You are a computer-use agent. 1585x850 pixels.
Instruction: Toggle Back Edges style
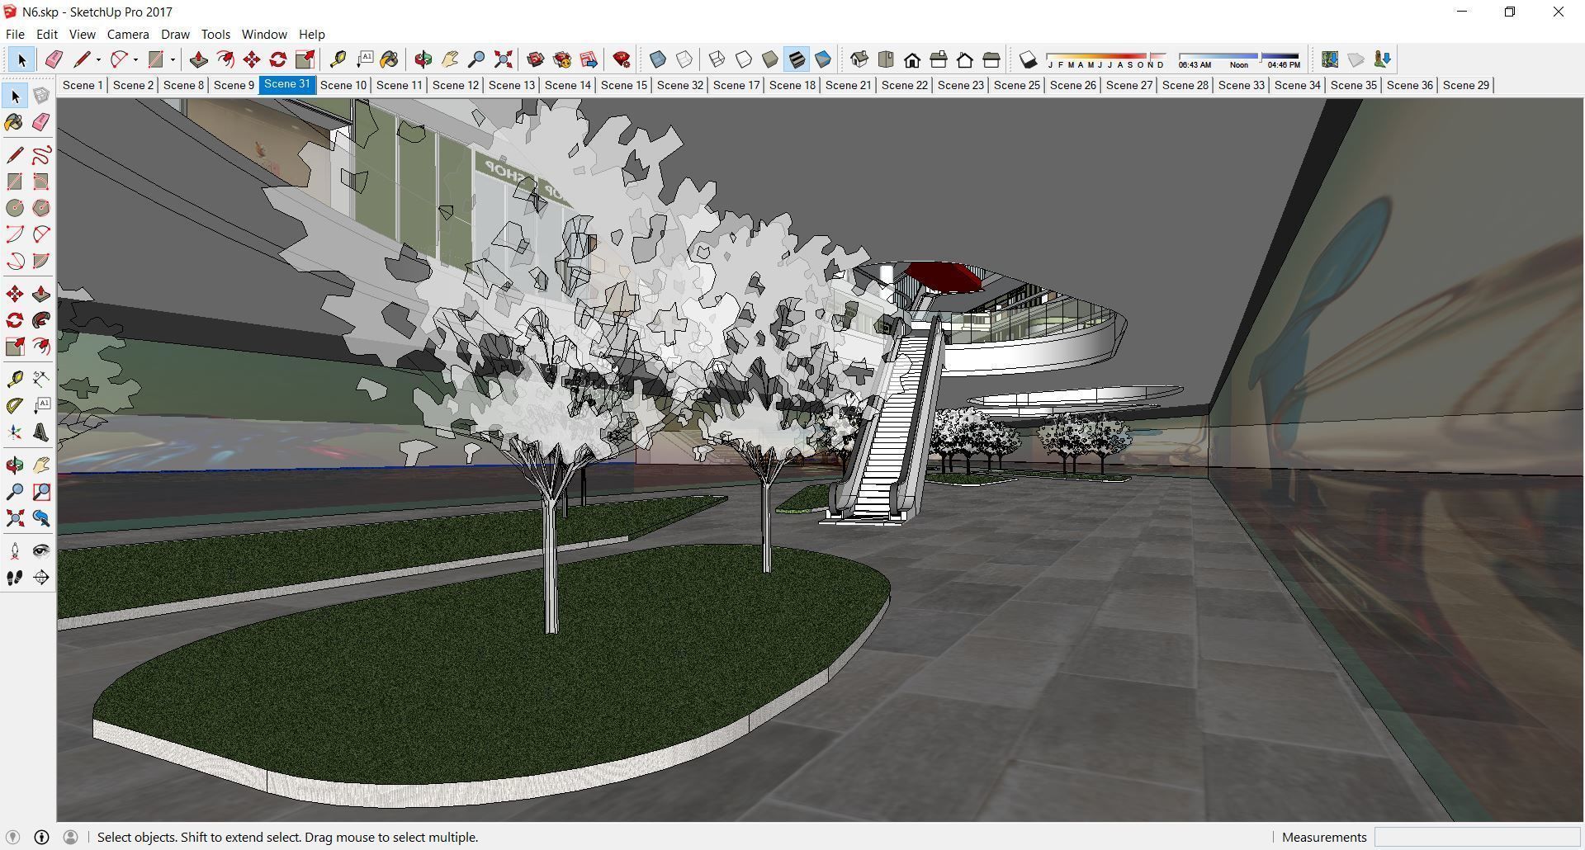(x=684, y=59)
